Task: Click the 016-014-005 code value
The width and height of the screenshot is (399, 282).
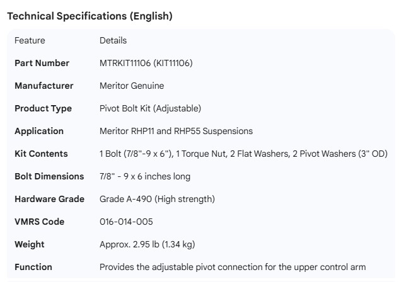Action: [126, 222]
